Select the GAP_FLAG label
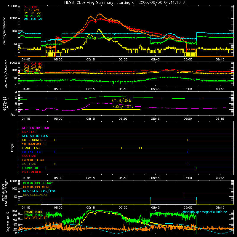The width and height of the screenshot is (237, 237). tap(29, 132)
